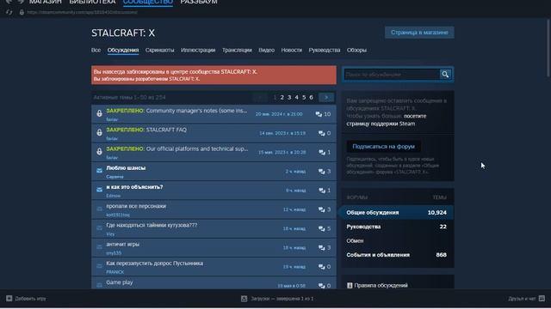
Task: Open the МАГАЗИН menu in top bar
Action: click(45, 2)
